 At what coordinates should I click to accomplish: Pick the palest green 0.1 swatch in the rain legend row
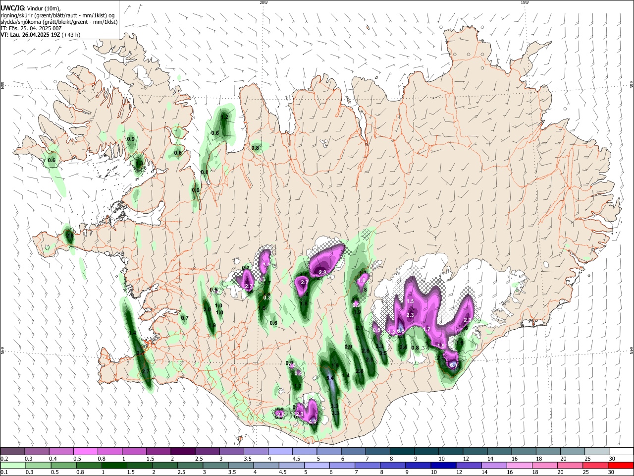[12, 465]
